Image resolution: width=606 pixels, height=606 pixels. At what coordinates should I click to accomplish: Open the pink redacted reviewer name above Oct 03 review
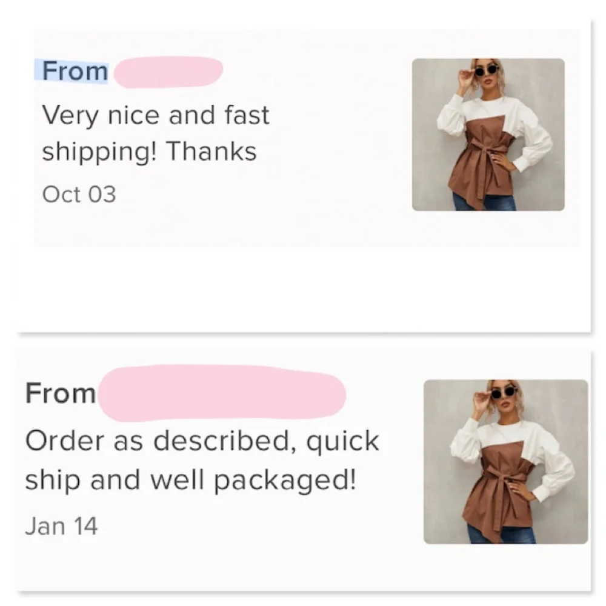click(168, 72)
